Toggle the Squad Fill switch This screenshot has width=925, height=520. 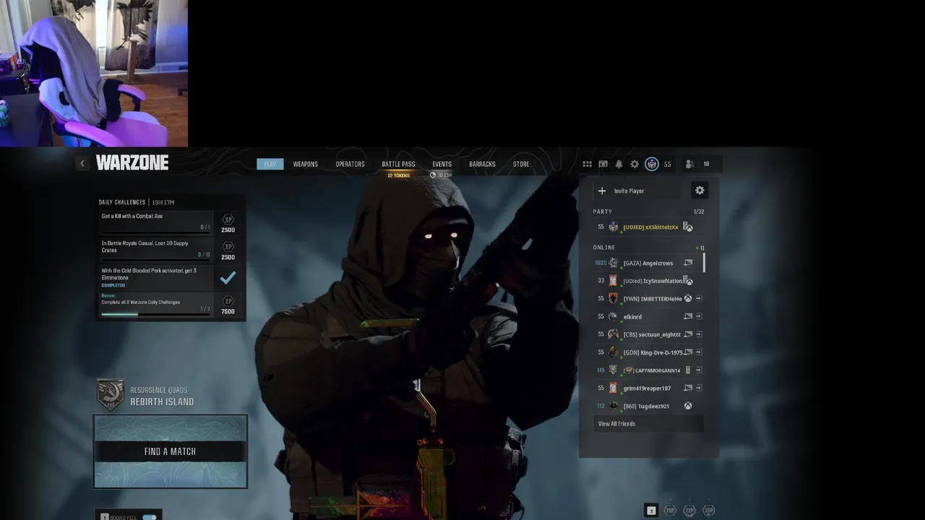pyautogui.click(x=150, y=517)
